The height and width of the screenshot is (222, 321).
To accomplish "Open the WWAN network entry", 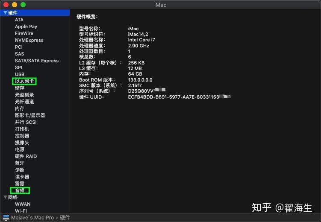I will coord(23,204).
